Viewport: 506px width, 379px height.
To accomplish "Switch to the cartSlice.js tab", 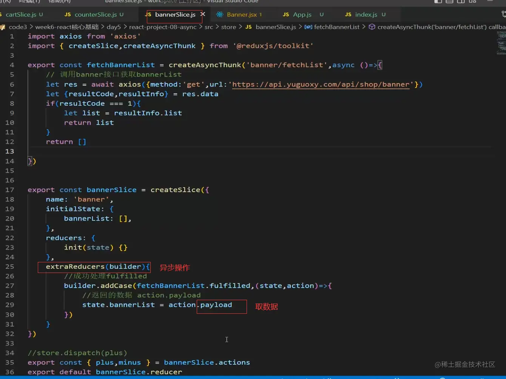I will 21,14.
